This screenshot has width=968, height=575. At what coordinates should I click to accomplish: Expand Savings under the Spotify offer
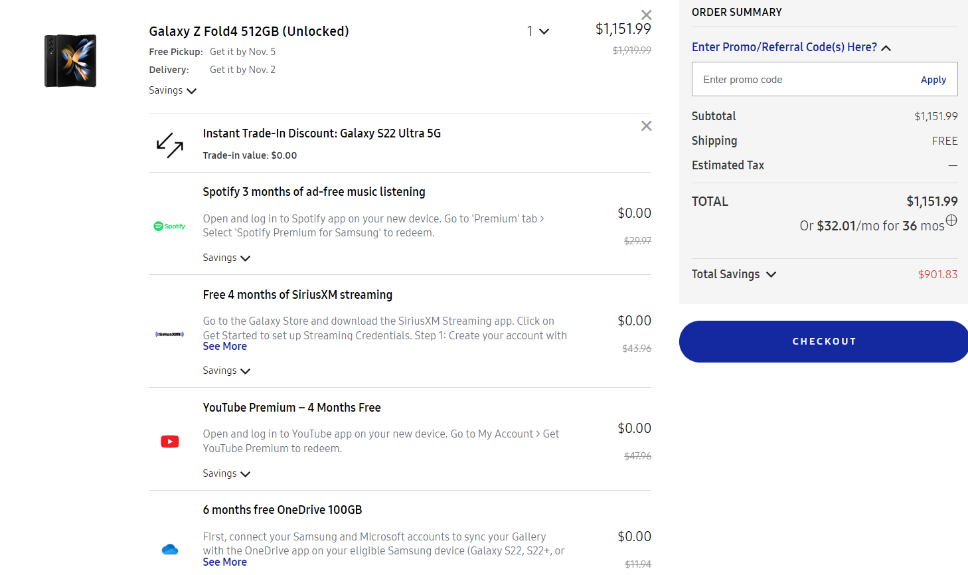click(226, 258)
